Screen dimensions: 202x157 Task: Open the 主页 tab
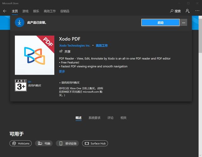click(15, 11)
